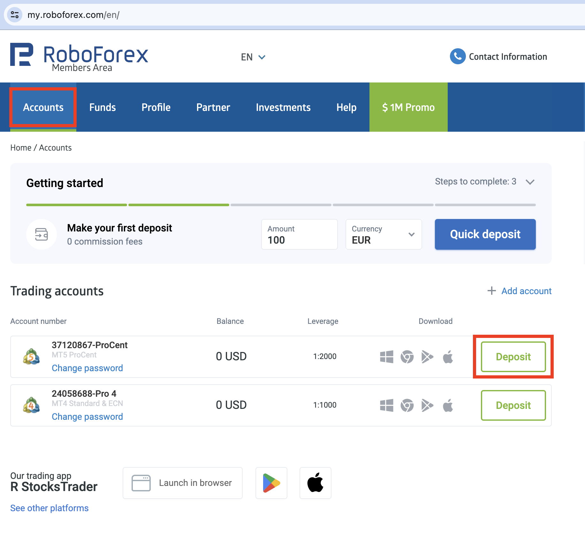Open R StocksTrader on Apple App Store
585x539 pixels.
pyautogui.click(x=315, y=483)
